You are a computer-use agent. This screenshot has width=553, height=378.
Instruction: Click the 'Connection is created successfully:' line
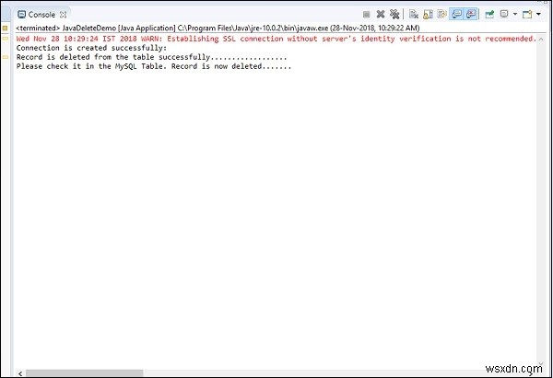91,48
